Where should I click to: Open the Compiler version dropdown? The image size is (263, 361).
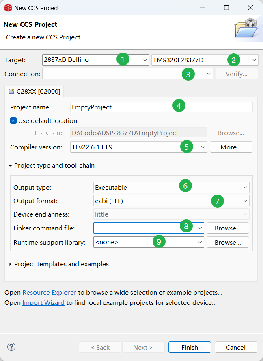coord(203,147)
